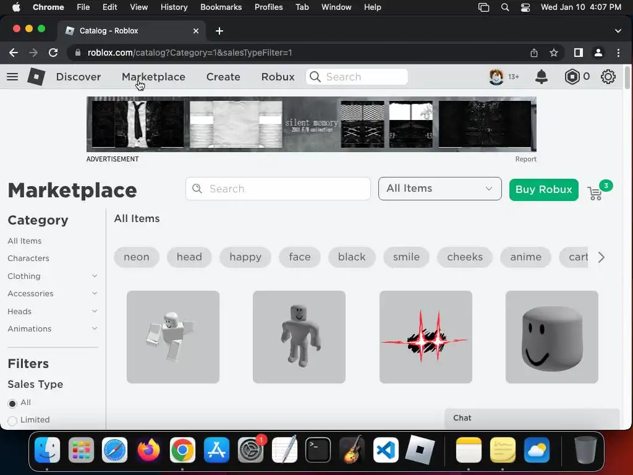Click the Robux balance icon
633x475 pixels.
(572, 77)
